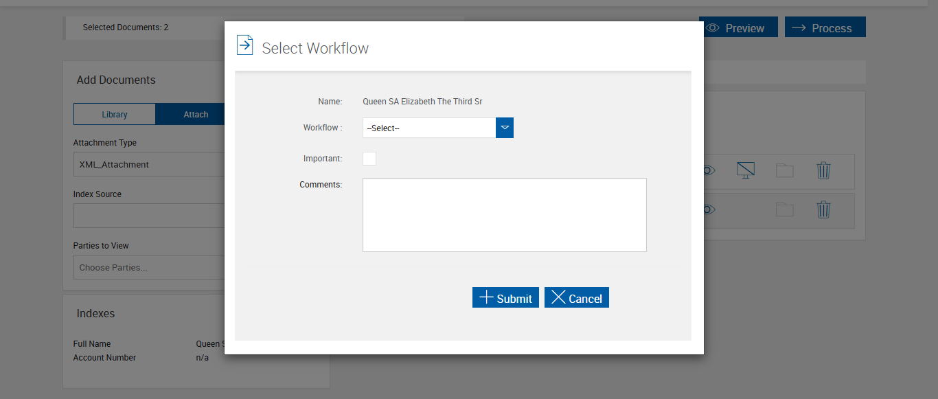Click the trash icon in the first document row
The image size is (938, 399).
pyautogui.click(x=823, y=171)
